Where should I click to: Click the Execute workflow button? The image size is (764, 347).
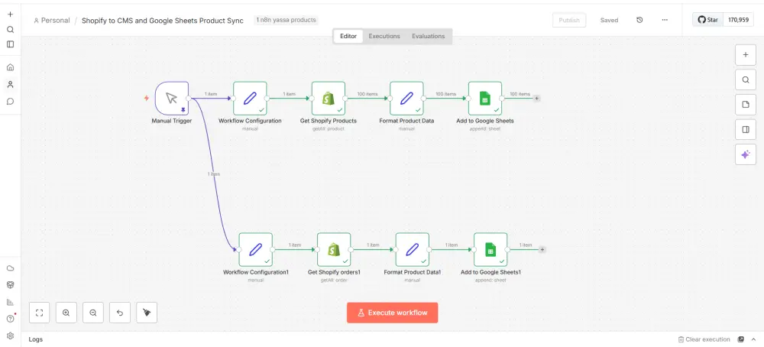393,313
